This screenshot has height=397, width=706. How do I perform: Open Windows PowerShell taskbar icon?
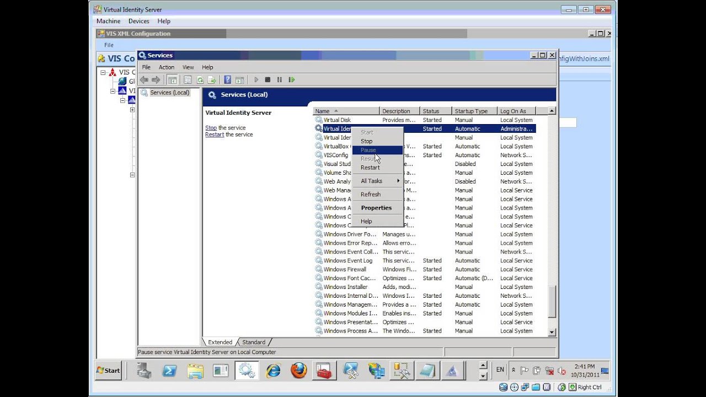[x=170, y=371]
